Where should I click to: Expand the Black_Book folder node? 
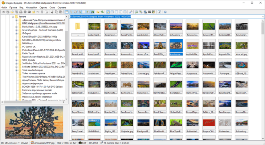[x=16, y=27]
